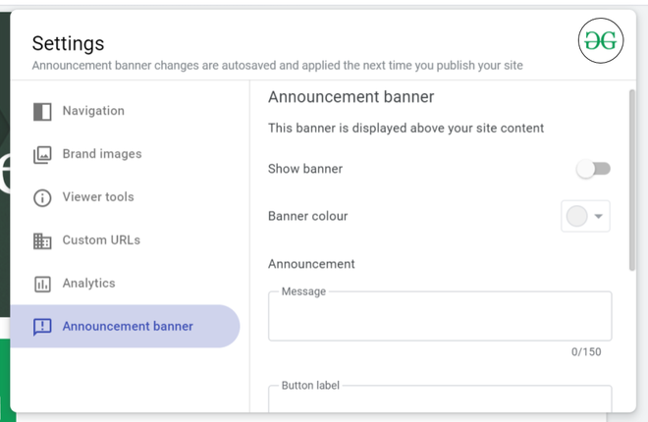This screenshot has width=648, height=422.
Task: Click the Analytics chart icon
Action: (x=42, y=284)
